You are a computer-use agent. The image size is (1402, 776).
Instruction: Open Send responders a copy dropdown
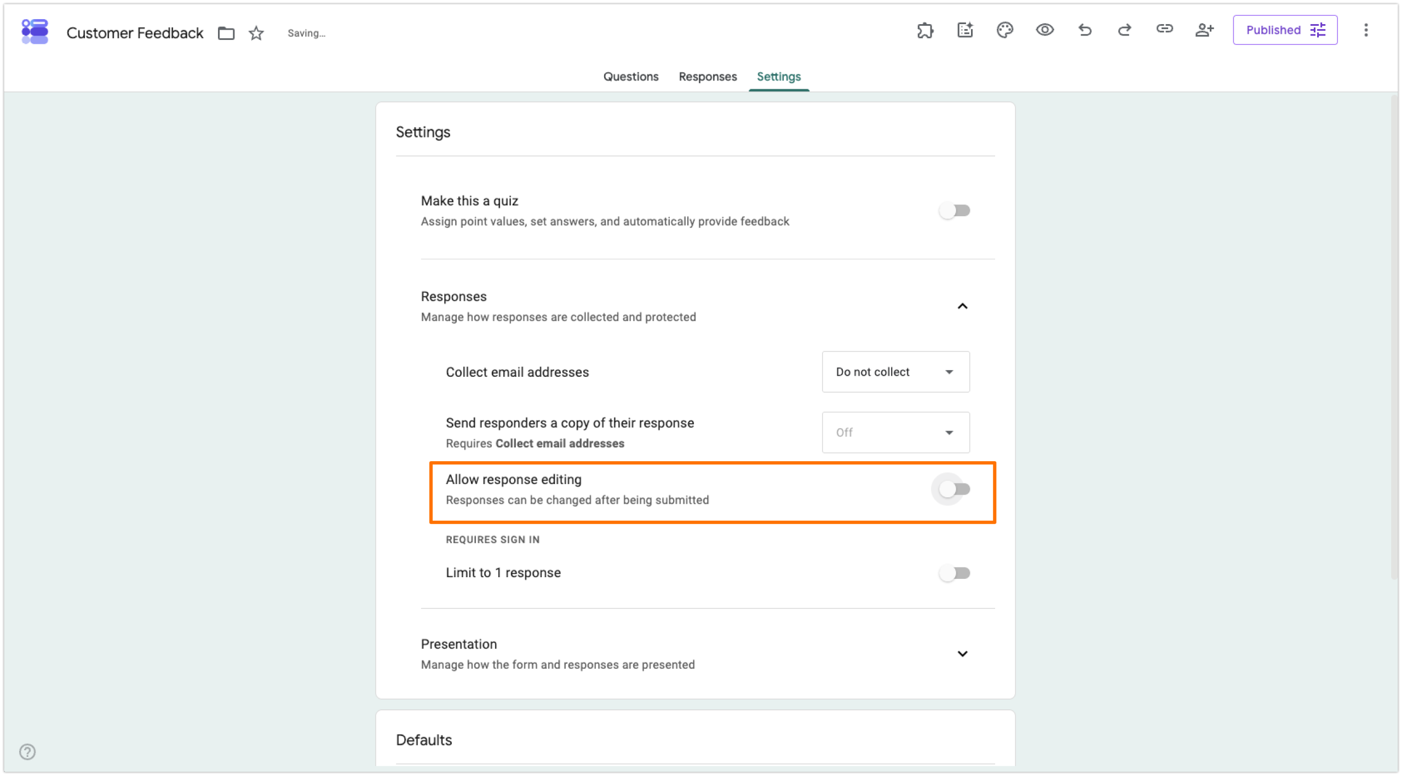[895, 433]
